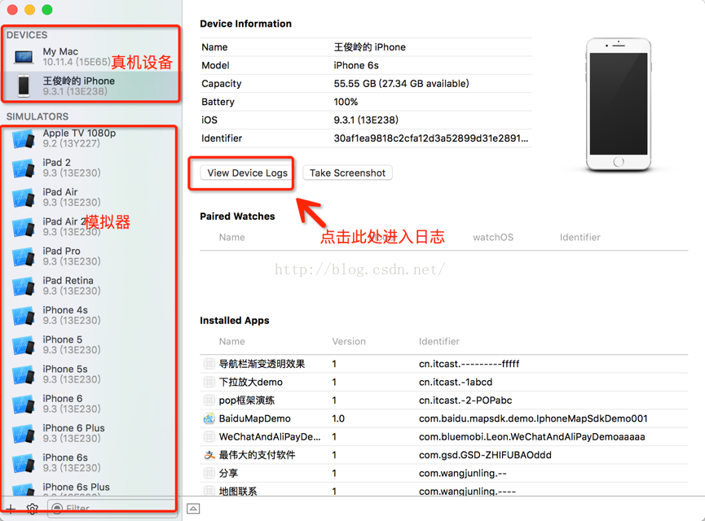Select the iPhone 6 Plus simulator icon
The image size is (705, 521).
[x=24, y=433]
